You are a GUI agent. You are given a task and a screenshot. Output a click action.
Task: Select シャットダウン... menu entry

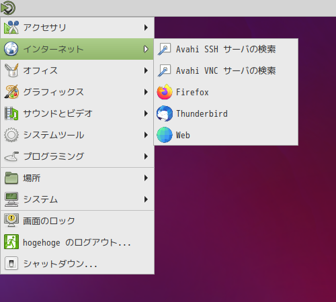(x=77, y=264)
